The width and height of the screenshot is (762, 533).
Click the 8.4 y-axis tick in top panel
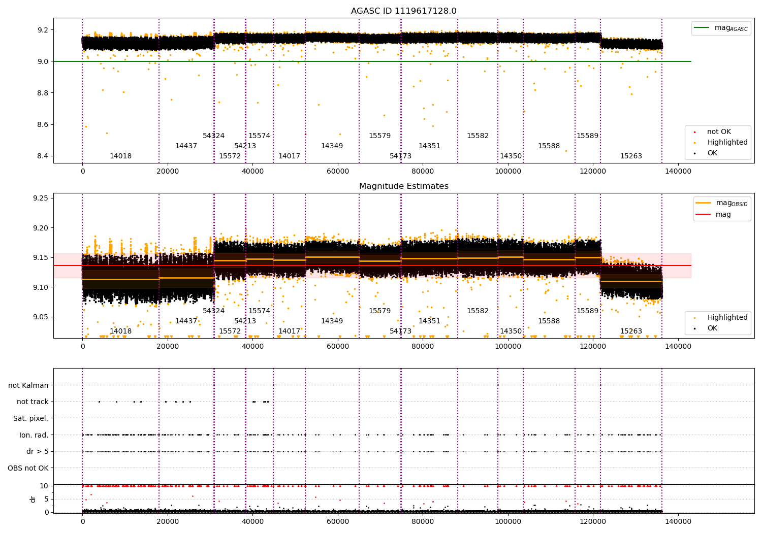point(43,156)
